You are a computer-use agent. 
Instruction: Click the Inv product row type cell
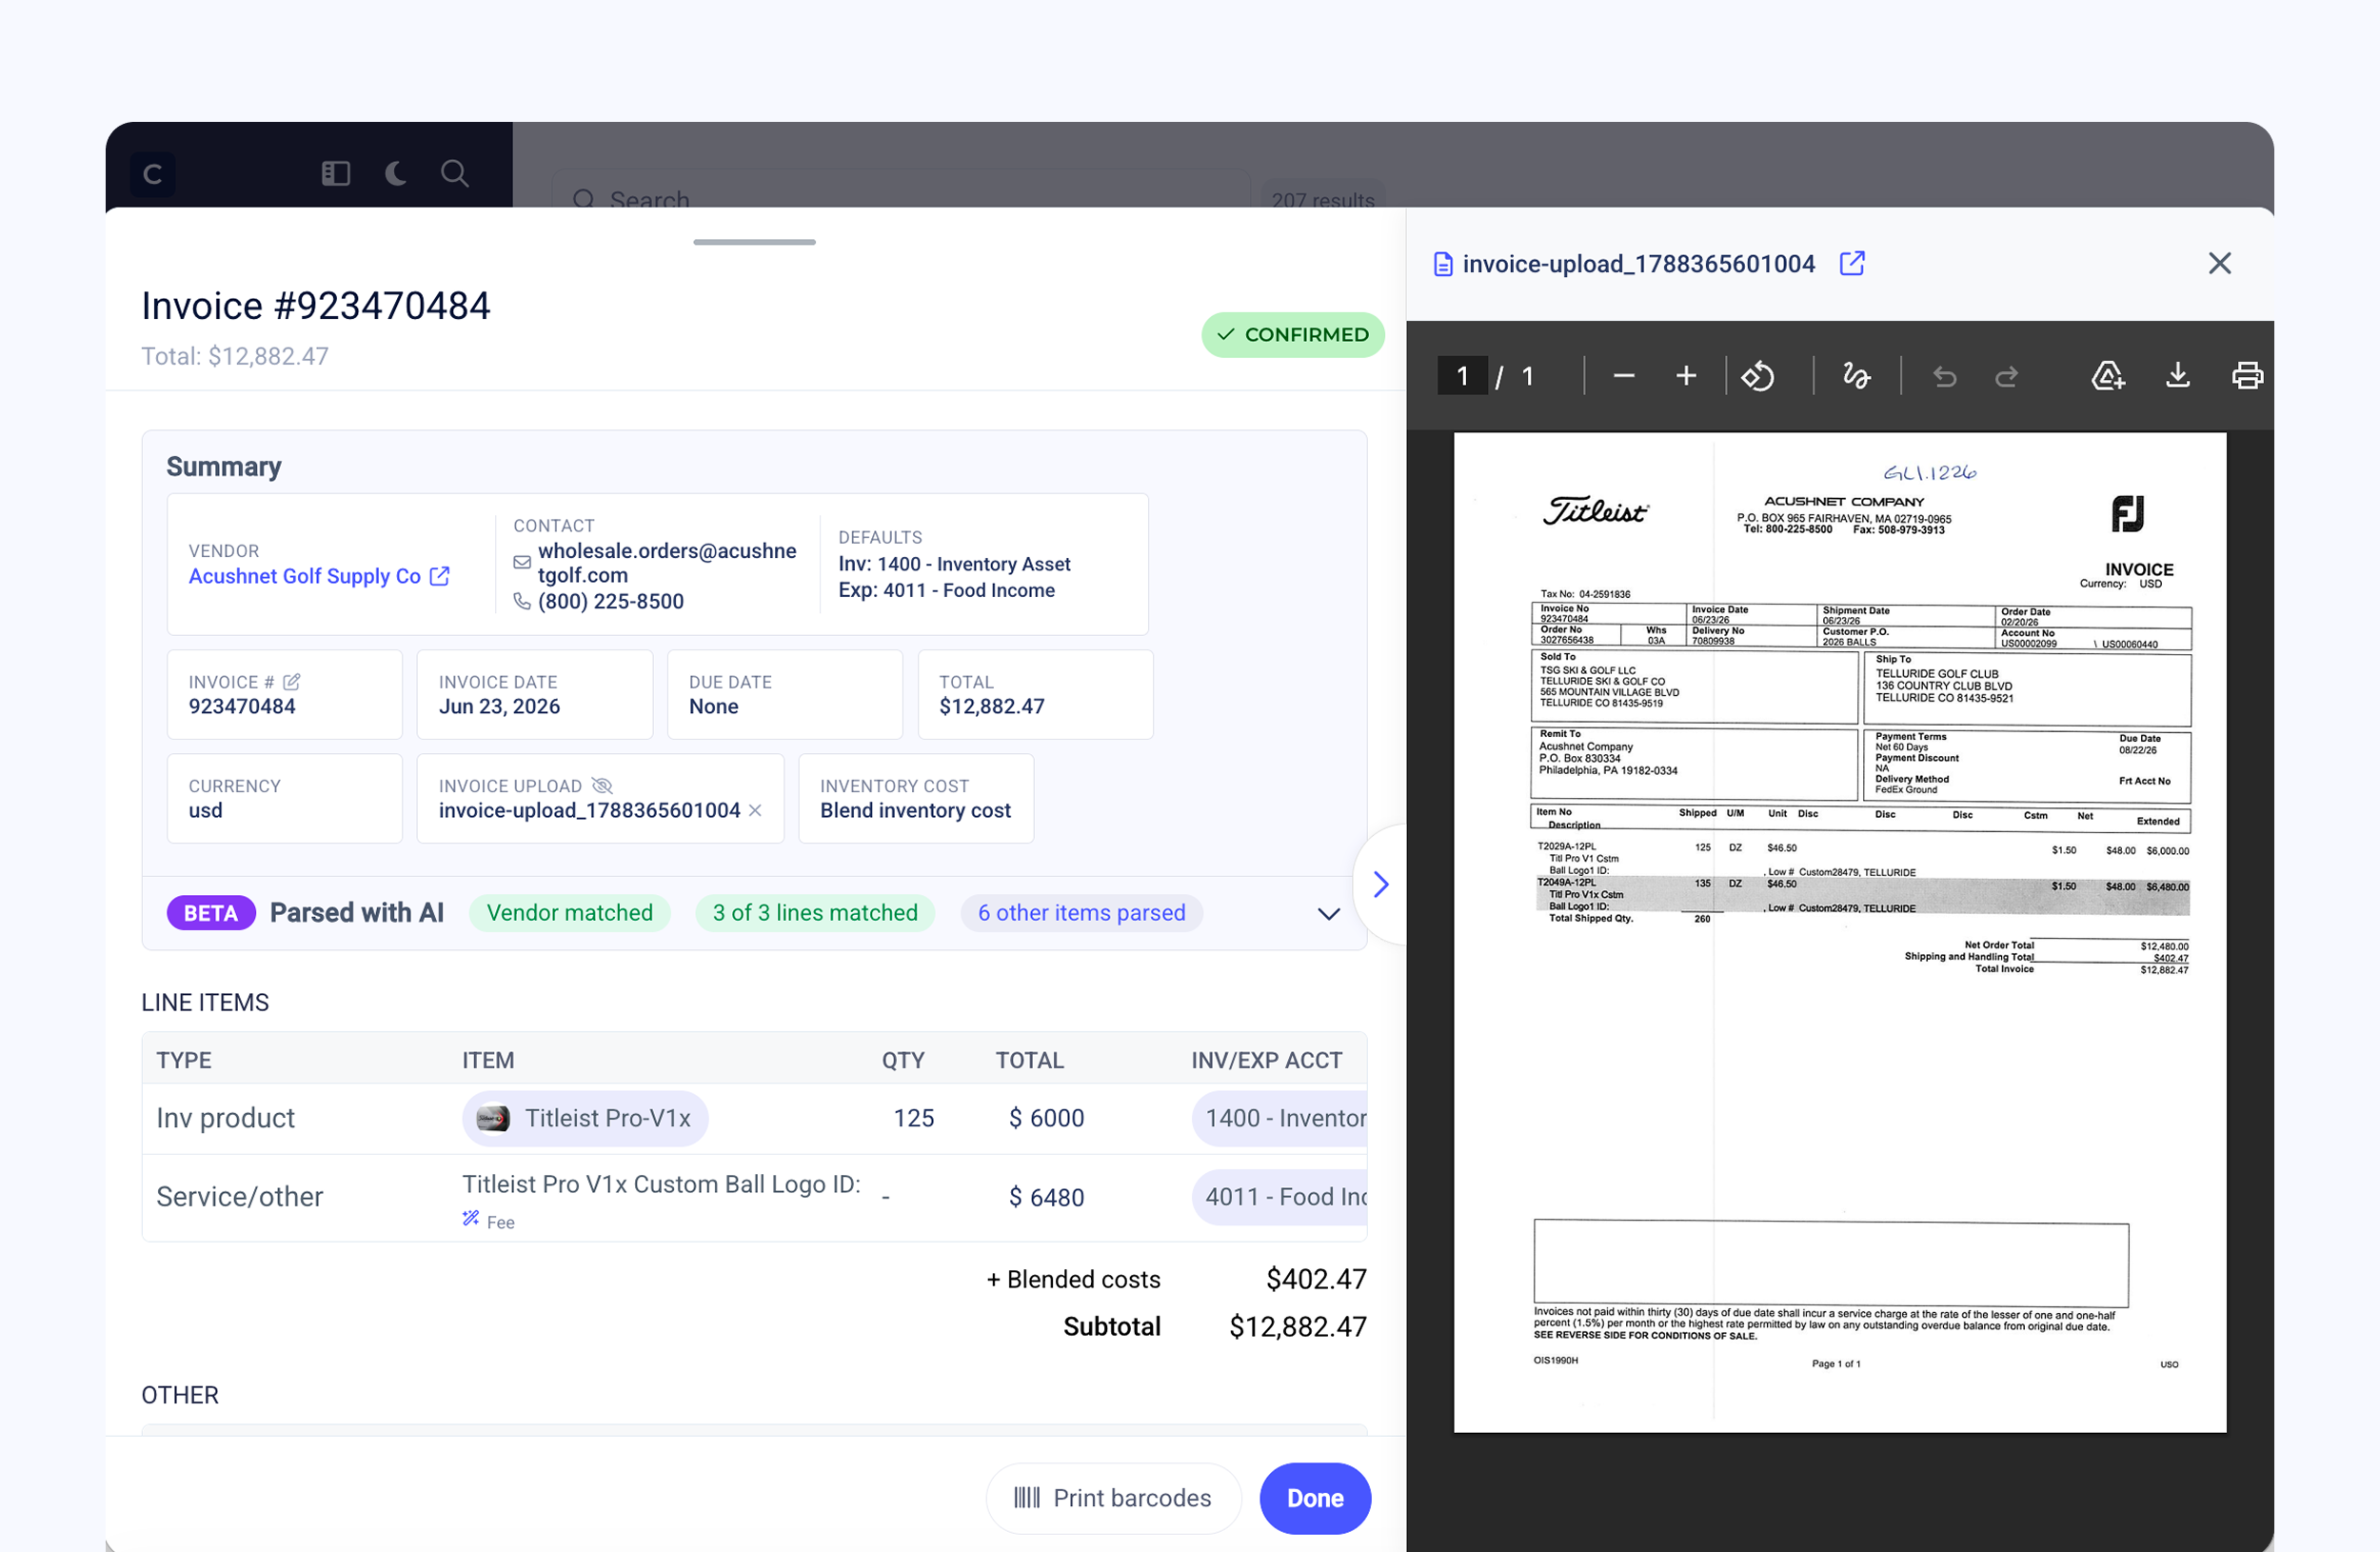click(226, 1118)
